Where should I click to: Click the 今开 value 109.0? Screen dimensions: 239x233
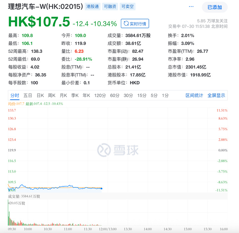coord(80,35)
